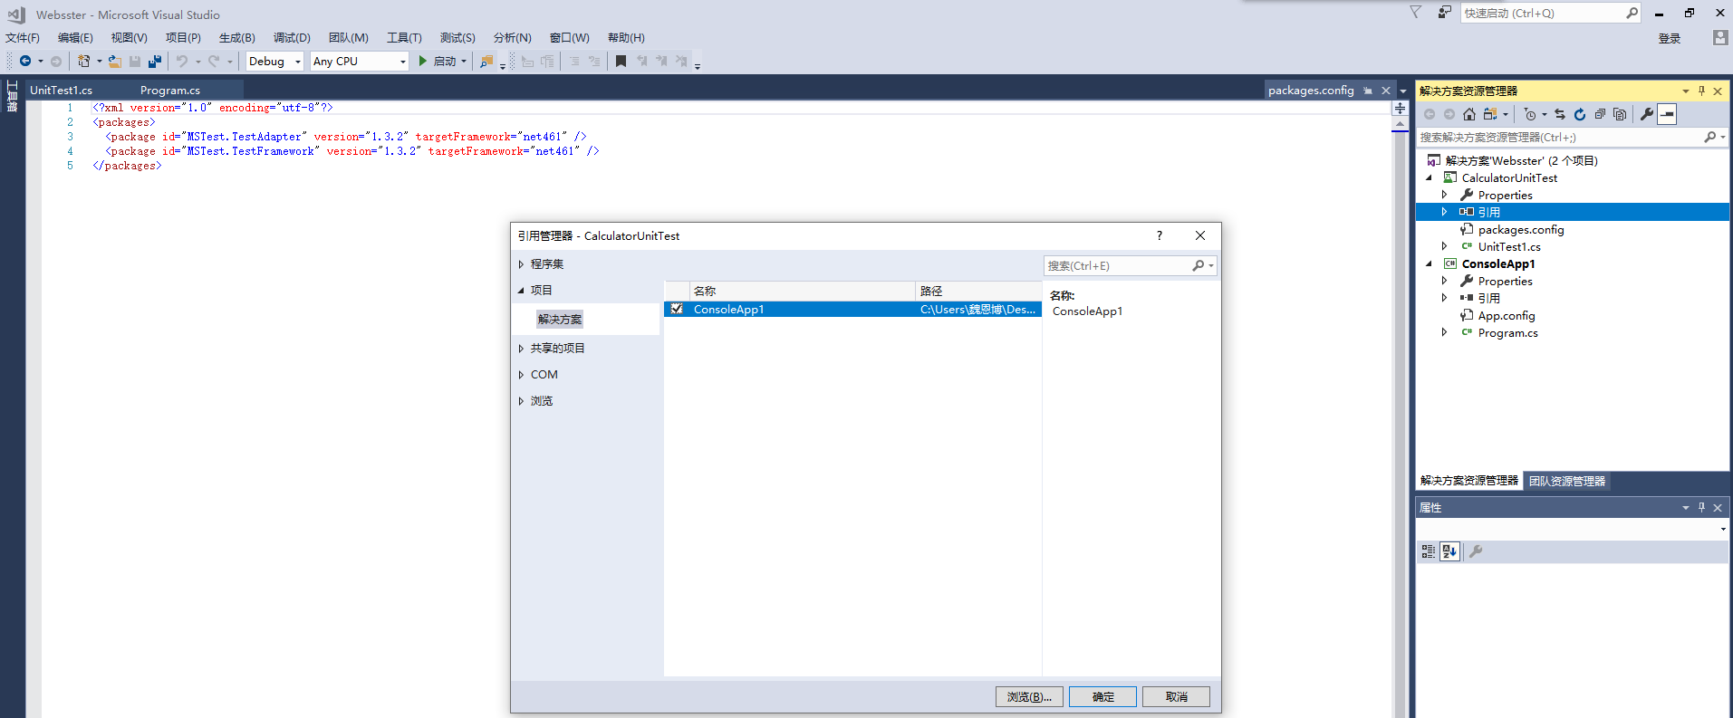Viewport: 1733px width, 718px height.
Task: Expand the 共享的项目 category
Action: (x=521, y=349)
